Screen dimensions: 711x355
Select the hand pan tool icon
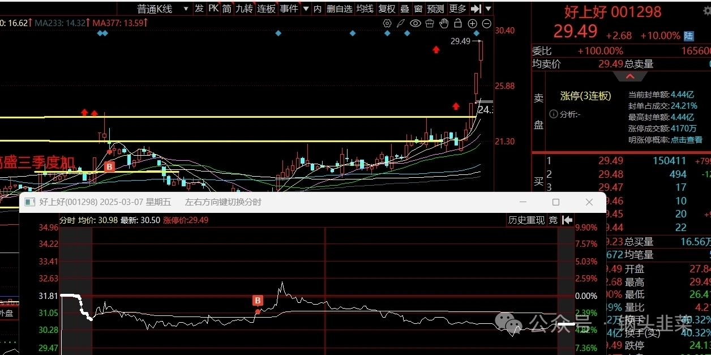[x=444, y=23]
